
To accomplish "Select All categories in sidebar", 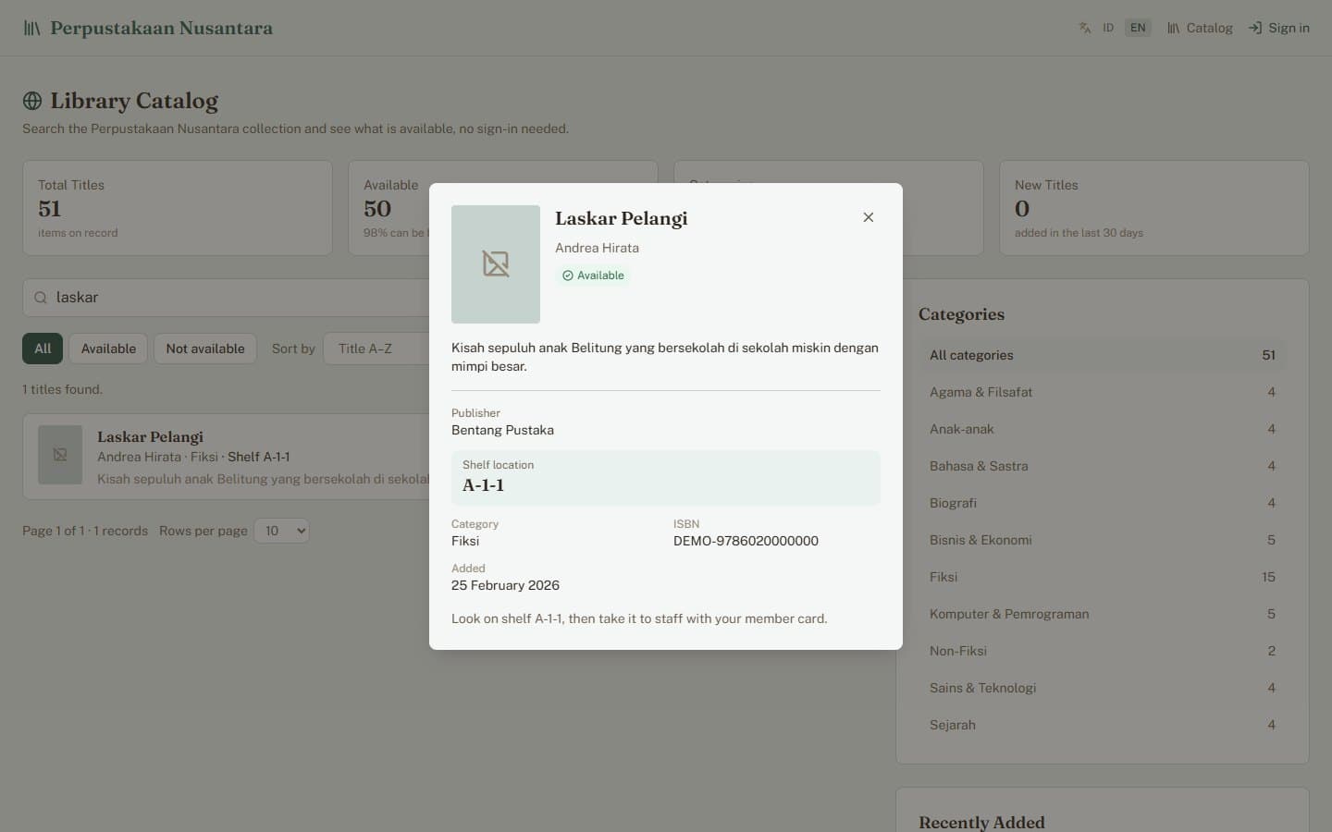I will pos(1103,355).
